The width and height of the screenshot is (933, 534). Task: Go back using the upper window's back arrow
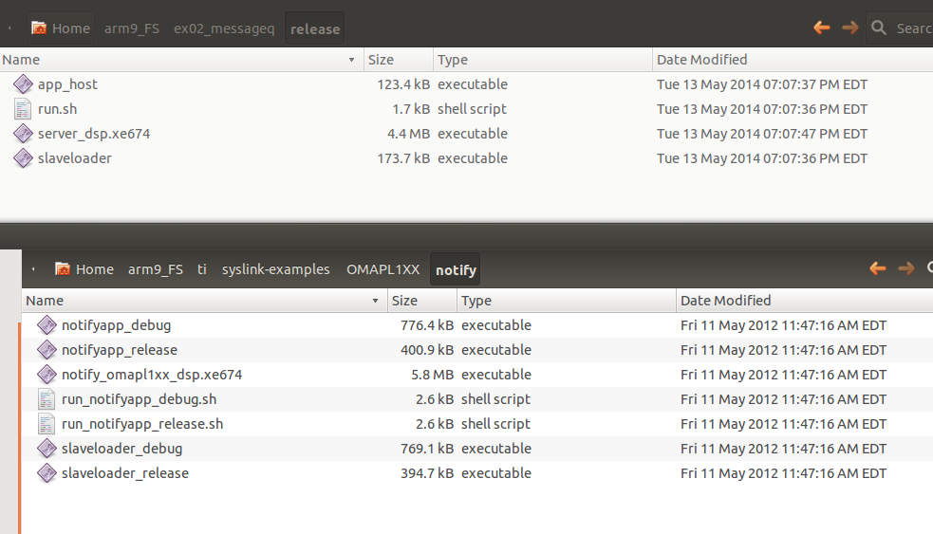(822, 28)
